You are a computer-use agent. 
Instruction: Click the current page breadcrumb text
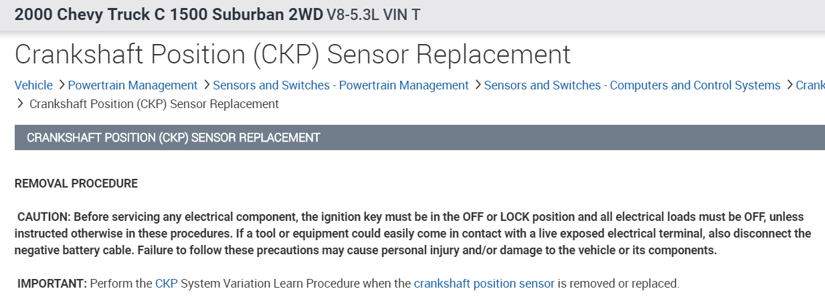pos(154,104)
